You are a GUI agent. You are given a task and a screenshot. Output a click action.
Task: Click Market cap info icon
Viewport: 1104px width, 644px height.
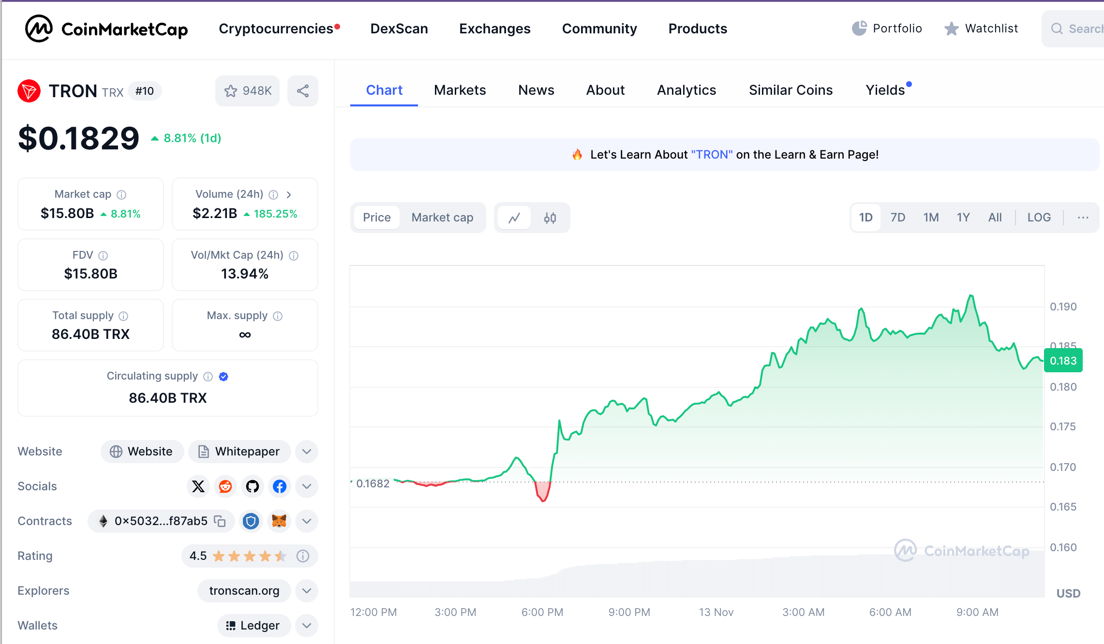tap(121, 194)
